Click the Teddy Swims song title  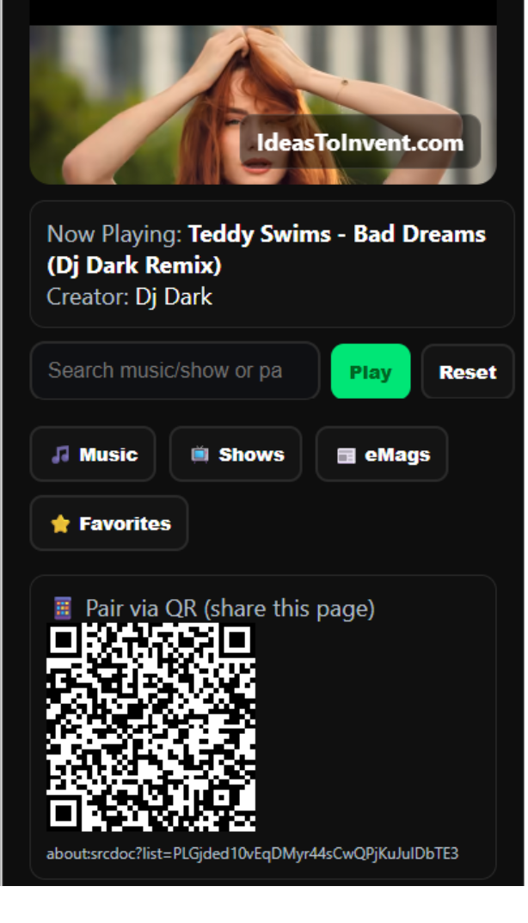pyautogui.click(x=267, y=249)
